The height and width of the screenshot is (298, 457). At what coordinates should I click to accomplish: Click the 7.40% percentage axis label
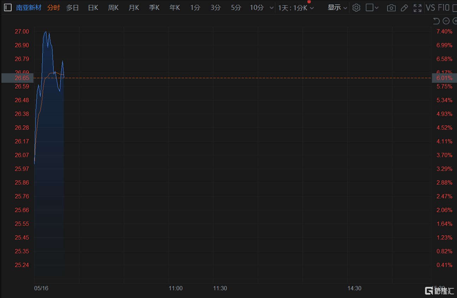tap(444, 32)
